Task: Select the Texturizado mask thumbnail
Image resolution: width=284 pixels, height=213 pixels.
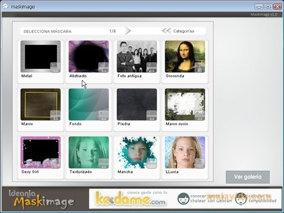Action: pos(89,153)
